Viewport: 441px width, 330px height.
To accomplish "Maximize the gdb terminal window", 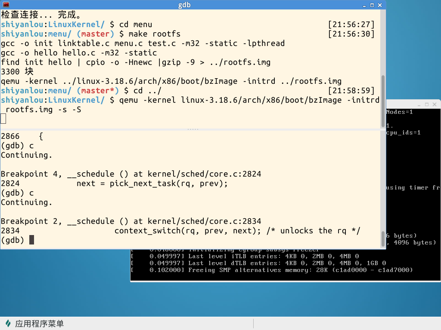I will [372, 5].
